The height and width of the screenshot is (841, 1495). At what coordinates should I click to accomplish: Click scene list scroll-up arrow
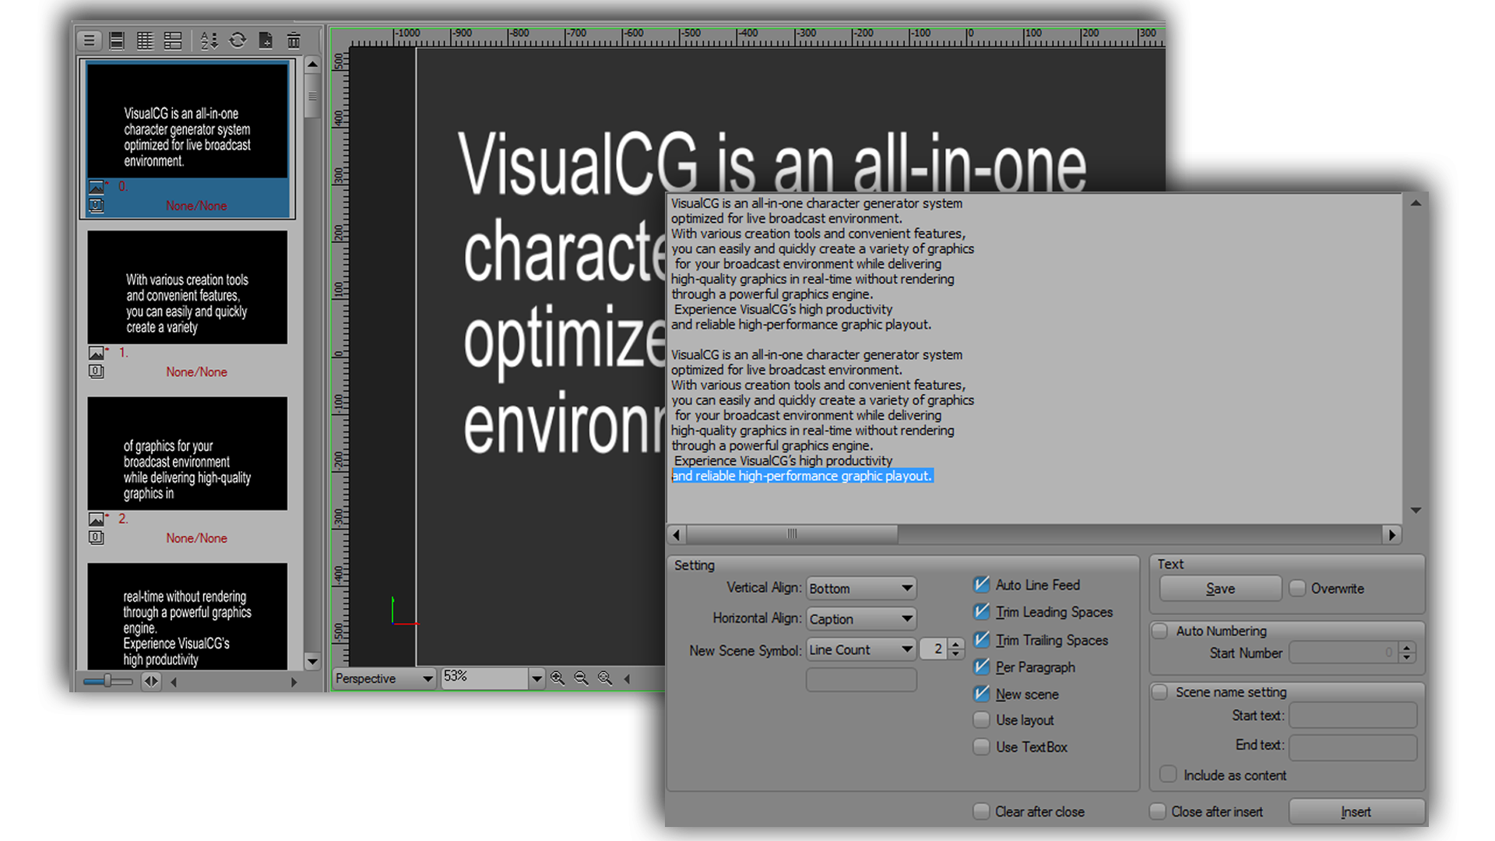coord(311,64)
